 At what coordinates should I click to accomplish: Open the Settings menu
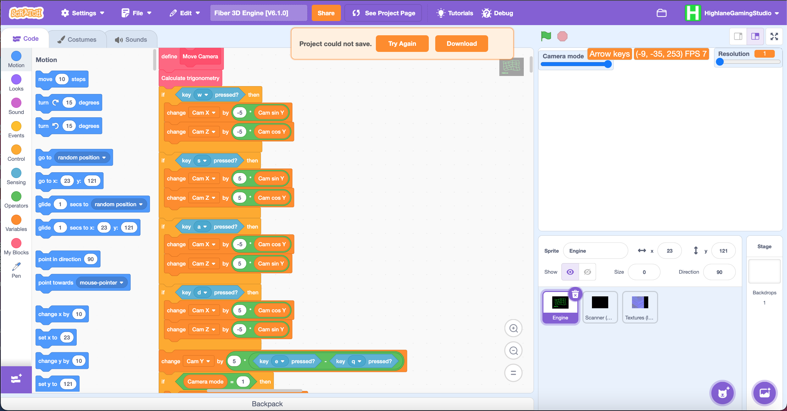[83, 13]
